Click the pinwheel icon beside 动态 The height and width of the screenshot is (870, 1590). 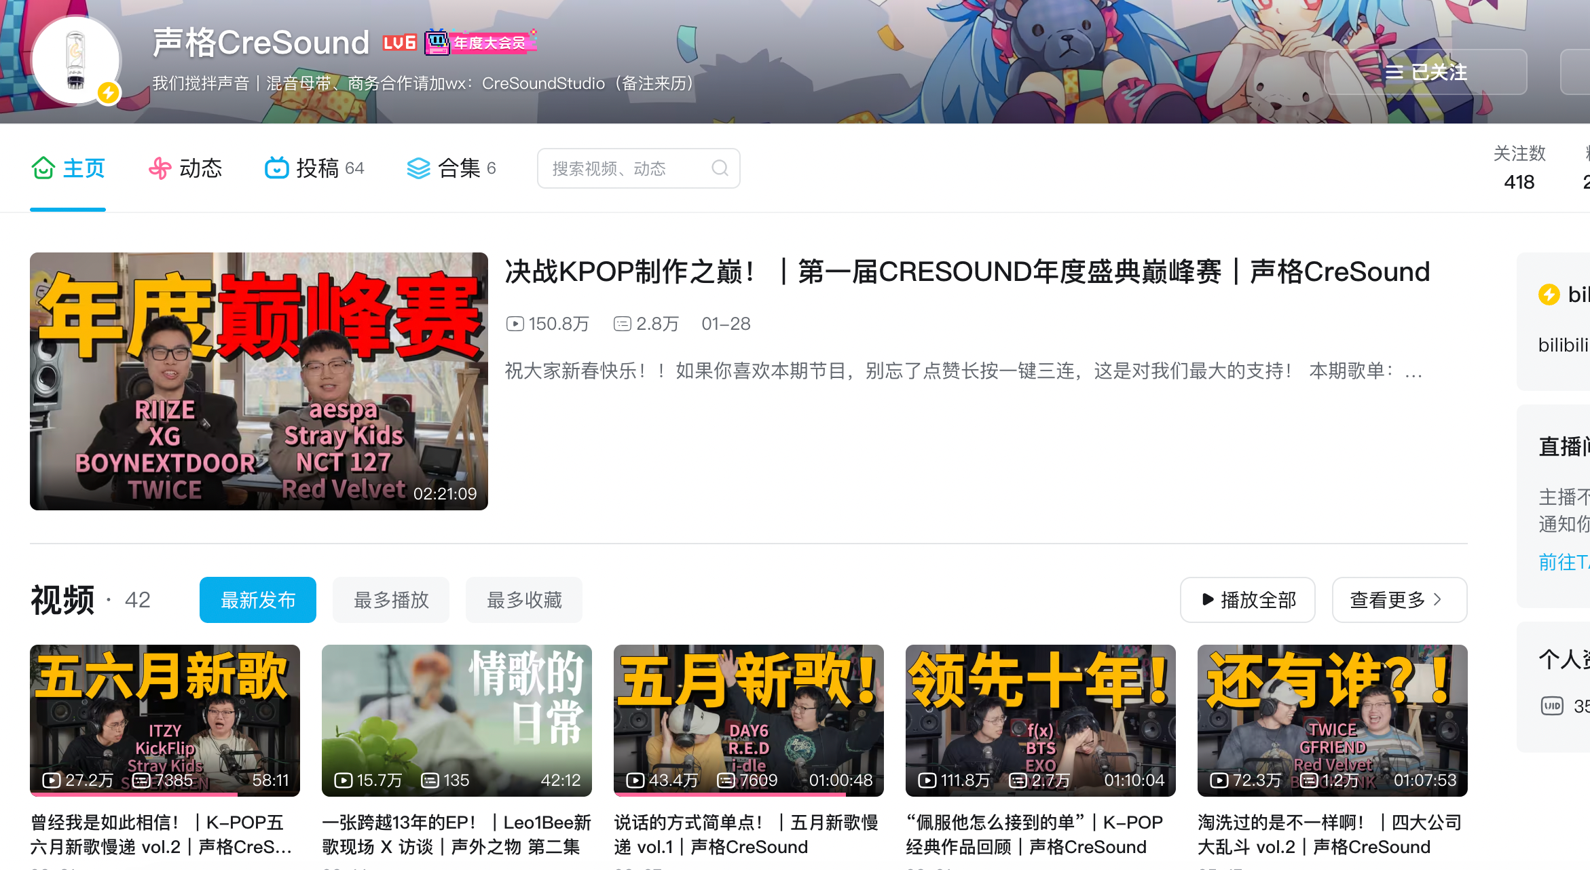coord(160,168)
